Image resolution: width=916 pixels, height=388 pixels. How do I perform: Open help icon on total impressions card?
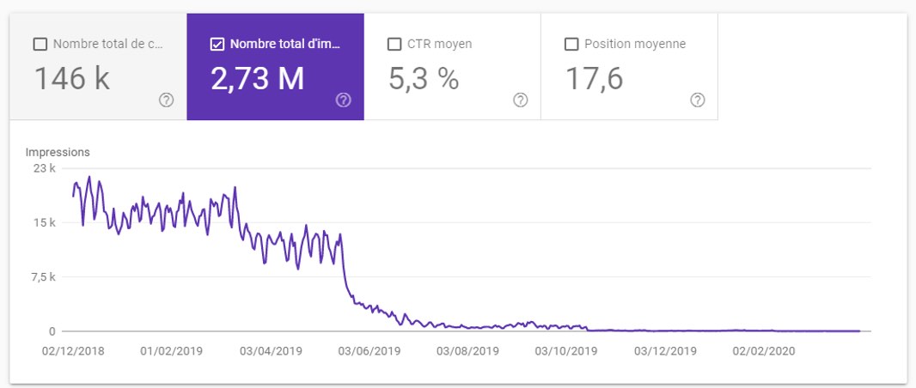click(x=344, y=100)
